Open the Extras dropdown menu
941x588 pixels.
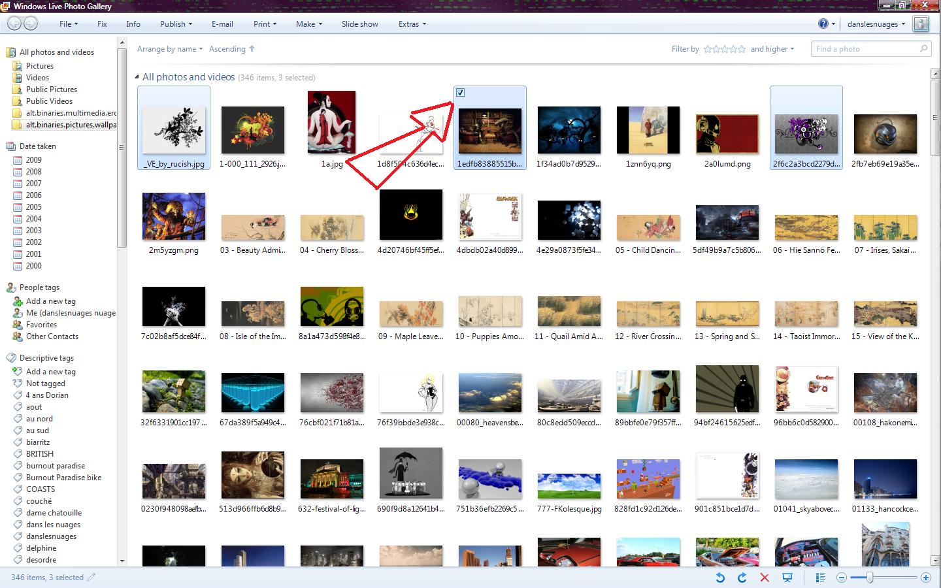[412, 24]
